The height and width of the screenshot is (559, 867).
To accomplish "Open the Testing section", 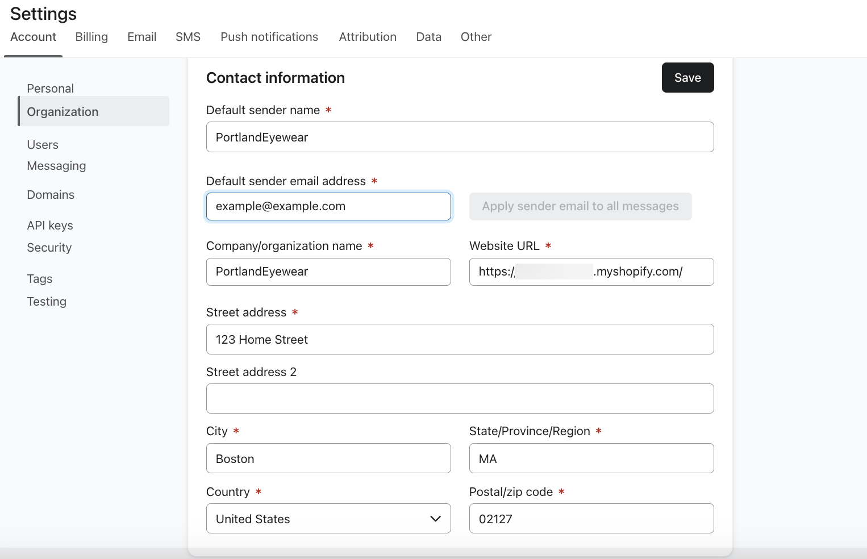I will click(x=47, y=301).
